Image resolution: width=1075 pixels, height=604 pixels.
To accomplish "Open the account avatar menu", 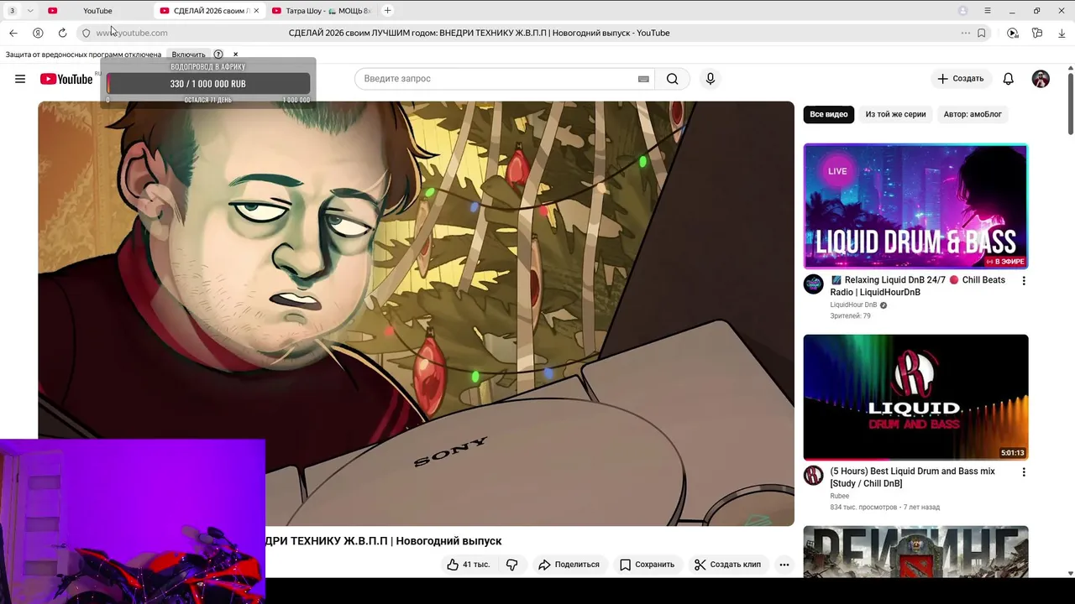I will 1041,79.
